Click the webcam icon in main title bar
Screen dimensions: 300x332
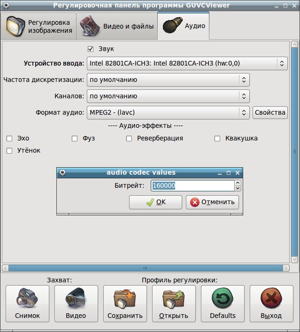pos(6,5)
